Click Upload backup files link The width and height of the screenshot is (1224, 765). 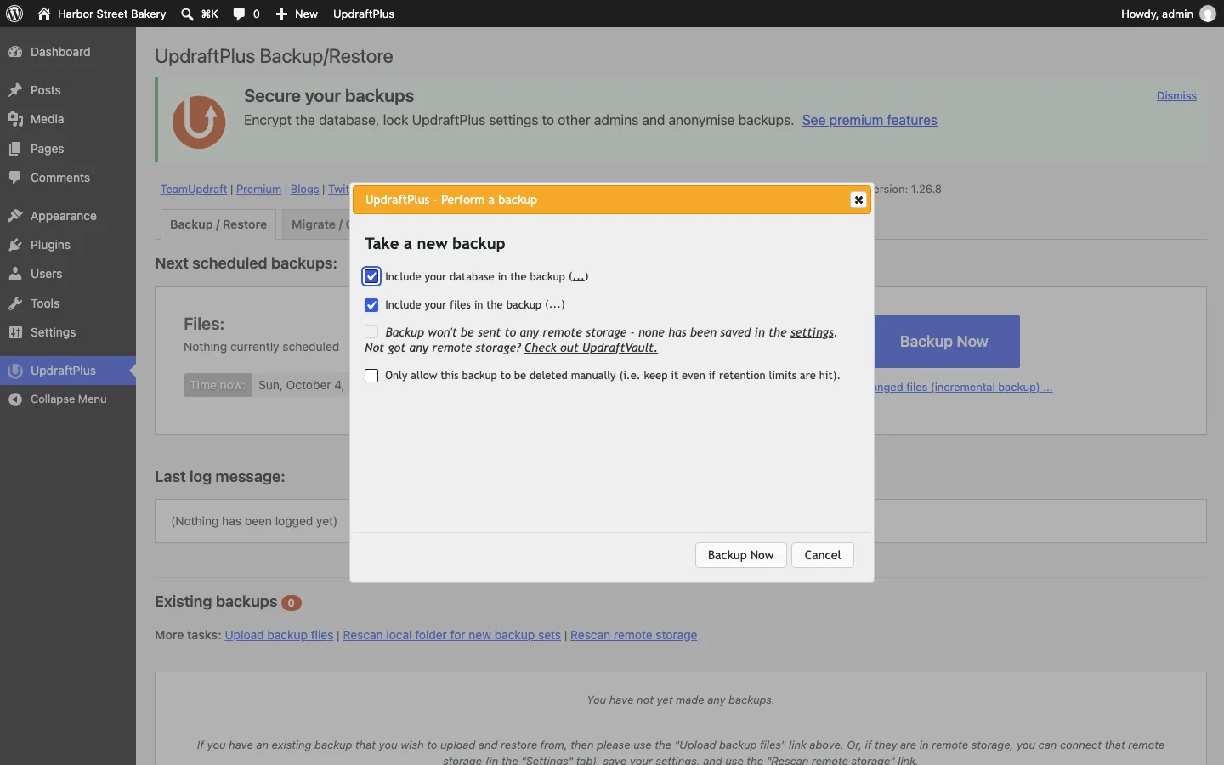tap(279, 635)
